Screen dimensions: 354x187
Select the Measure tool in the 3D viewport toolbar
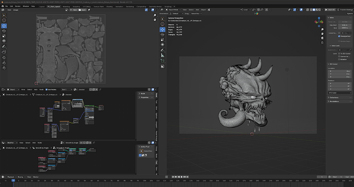pos(162,55)
